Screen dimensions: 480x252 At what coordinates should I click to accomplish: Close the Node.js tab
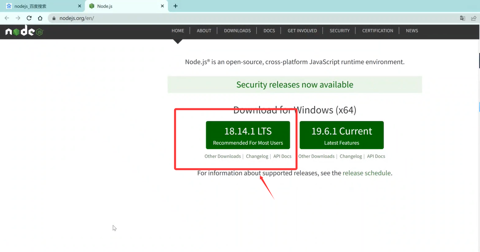coord(162,6)
